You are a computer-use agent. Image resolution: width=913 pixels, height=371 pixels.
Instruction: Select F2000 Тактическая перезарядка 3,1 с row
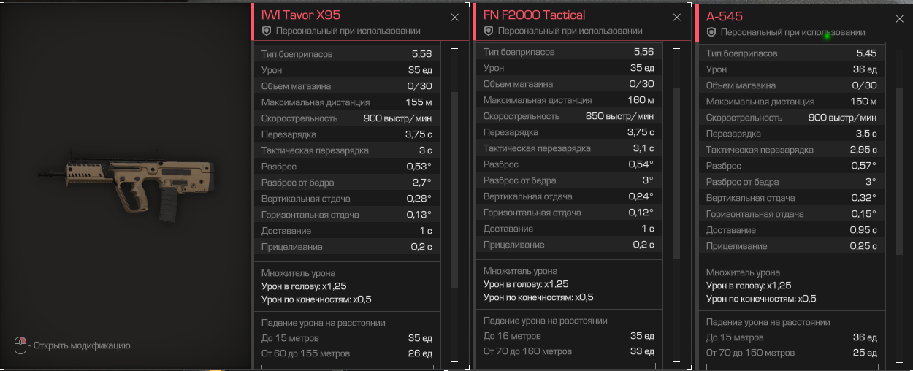pyautogui.click(x=570, y=148)
